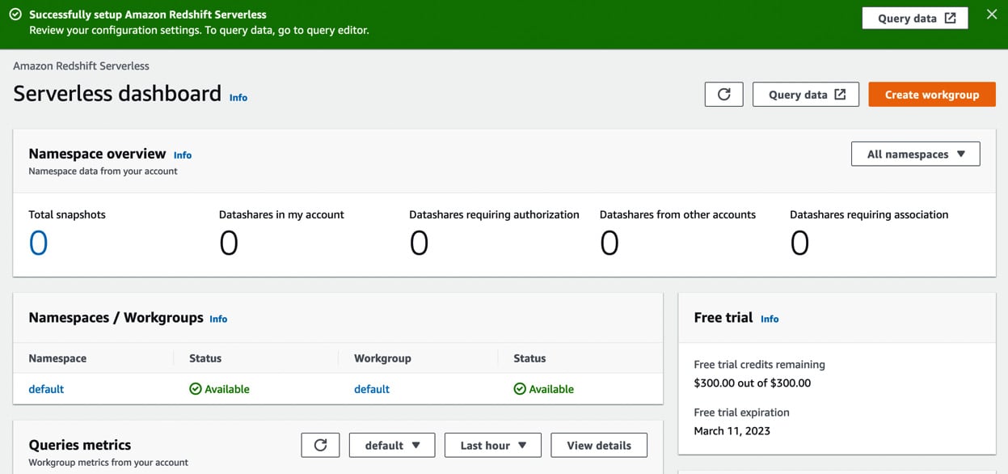The height and width of the screenshot is (474, 1008).
Task: Click the workgroup Available status icon
Action: (x=520, y=389)
